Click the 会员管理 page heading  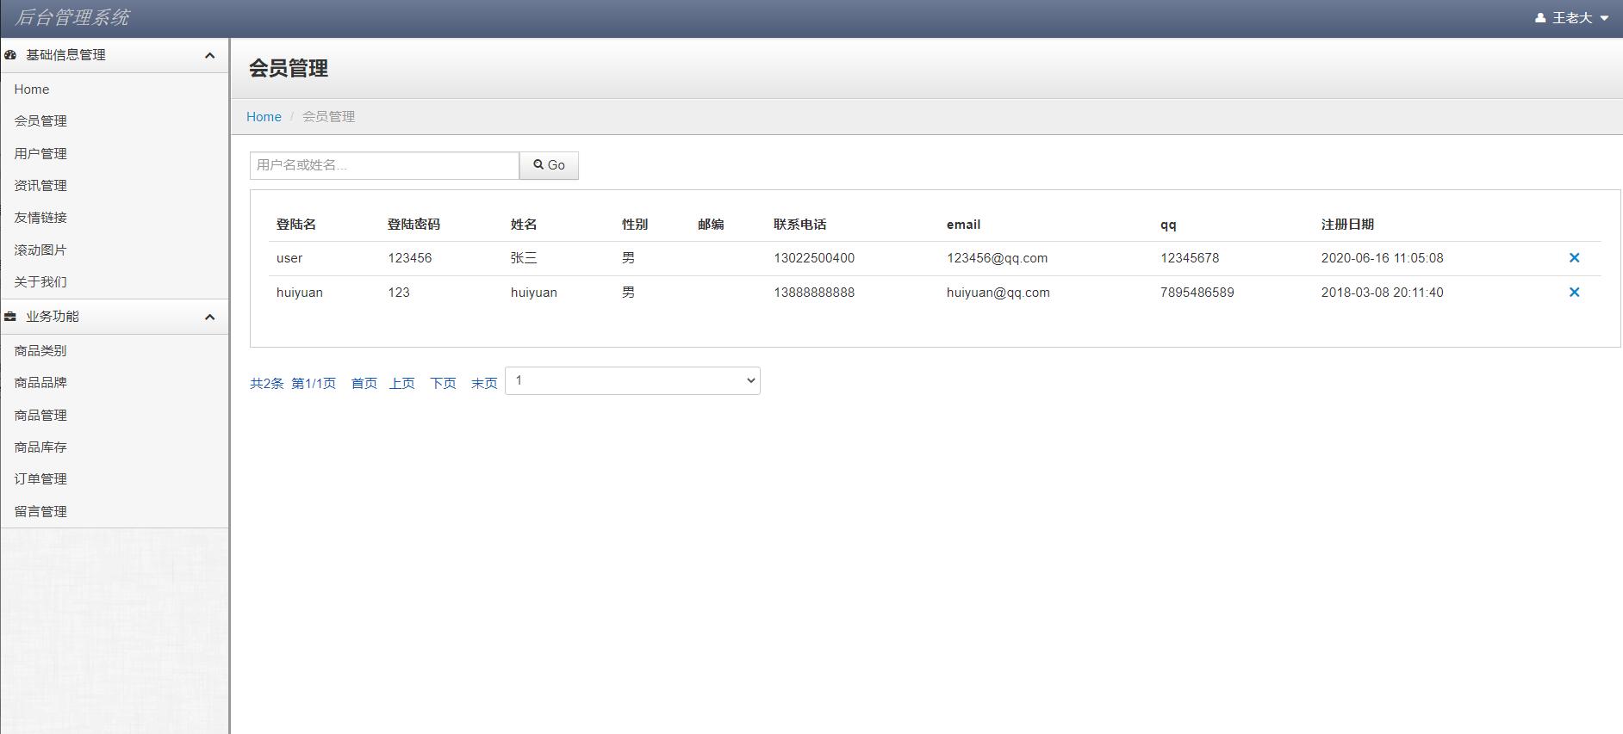[289, 69]
